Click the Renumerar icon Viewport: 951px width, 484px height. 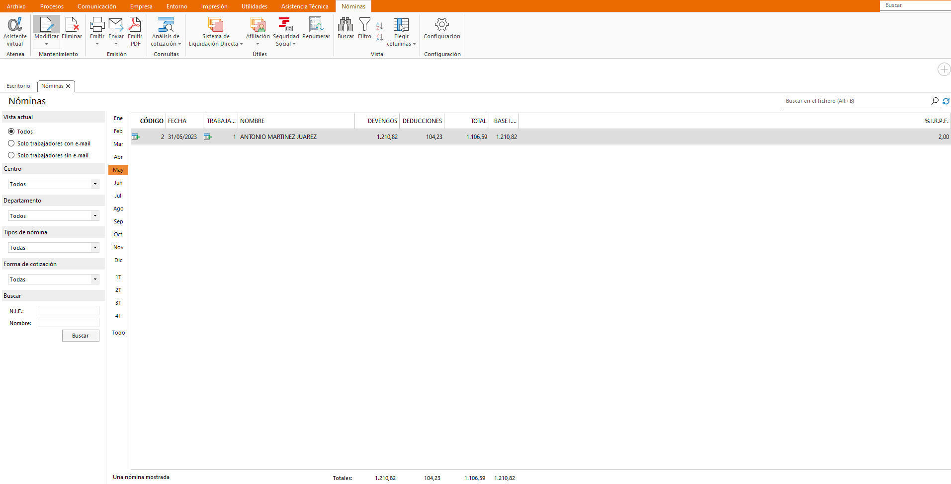point(316,24)
